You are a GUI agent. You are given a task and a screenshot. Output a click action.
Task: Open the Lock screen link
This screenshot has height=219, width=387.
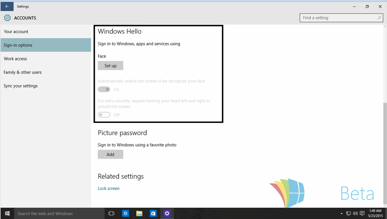[x=109, y=188]
